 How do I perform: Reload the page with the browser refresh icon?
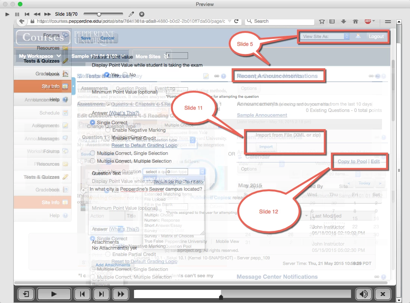tap(236, 21)
